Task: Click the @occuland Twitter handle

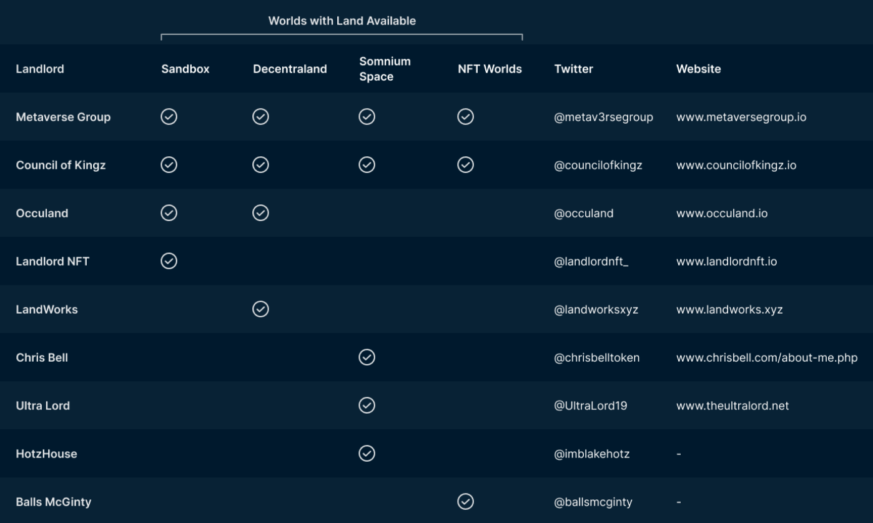Action: tap(582, 212)
